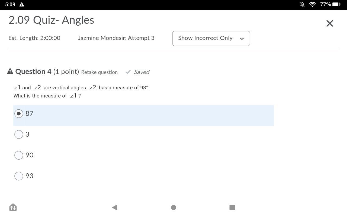The height and width of the screenshot is (216, 347).
Task: Select the 90 answer choice
Action: coord(19,155)
